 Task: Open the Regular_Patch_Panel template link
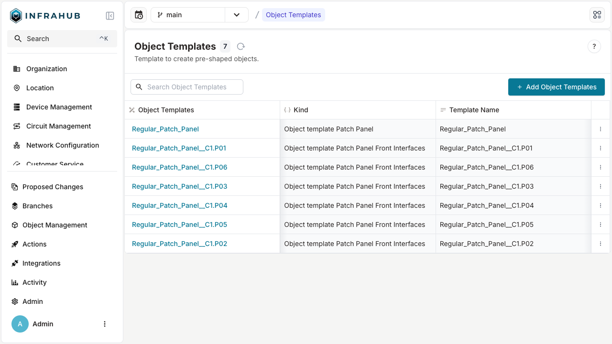tap(165, 129)
